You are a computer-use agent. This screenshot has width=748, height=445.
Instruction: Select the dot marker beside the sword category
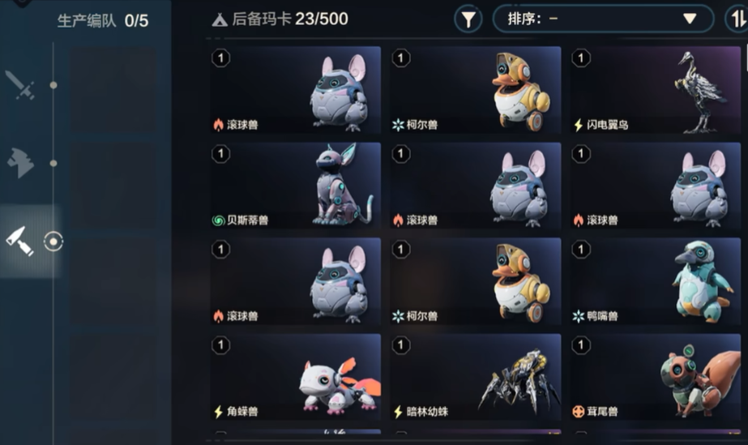tap(53, 85)
